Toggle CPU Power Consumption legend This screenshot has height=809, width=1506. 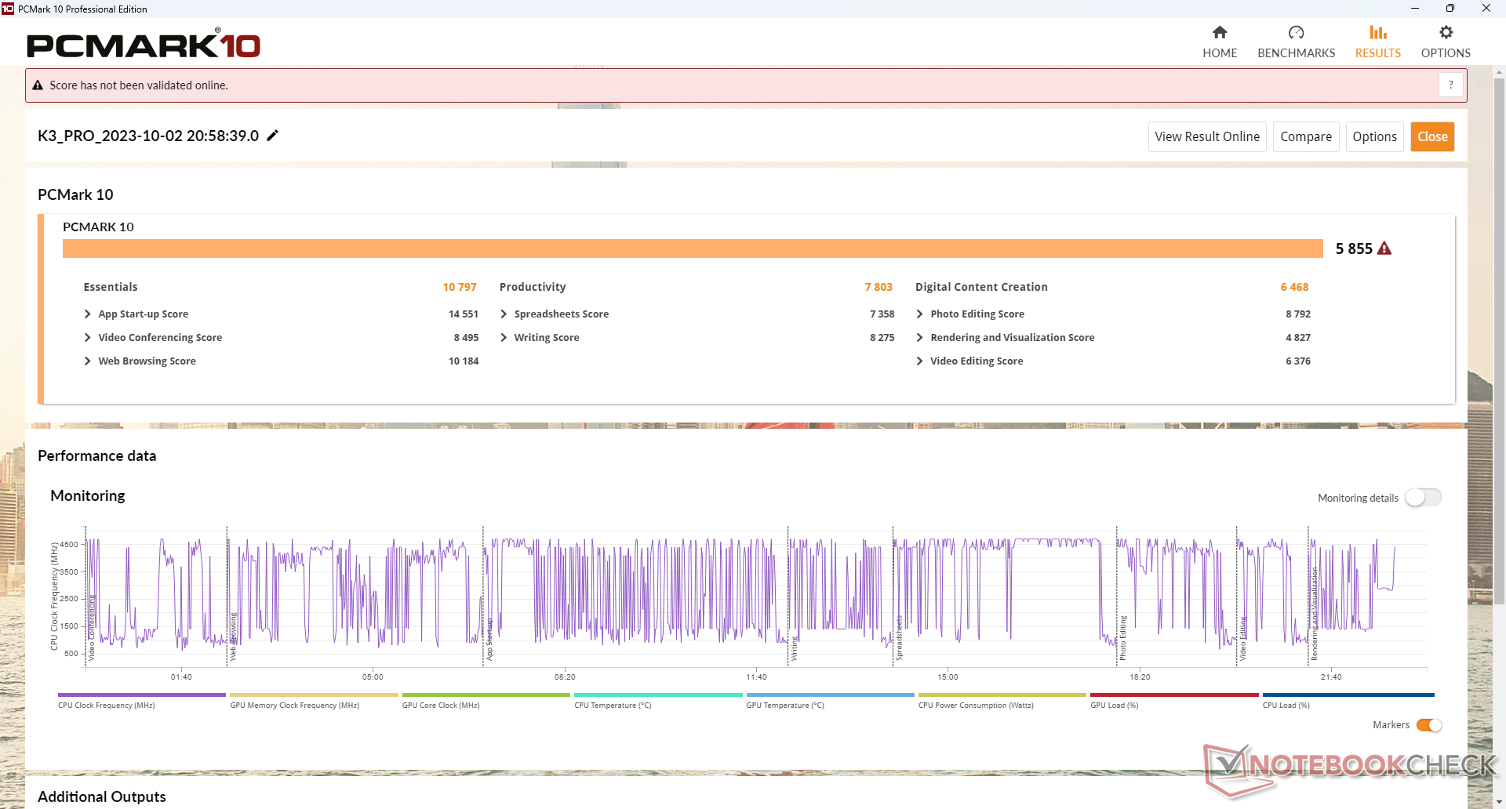pyautogui.click(x=1002, y=700)
